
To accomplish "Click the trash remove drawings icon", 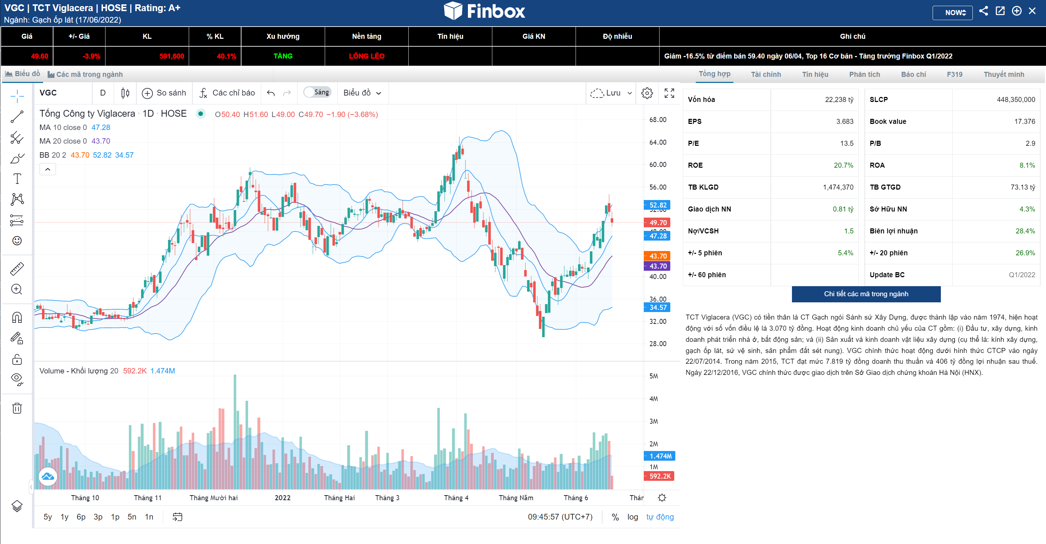I will click(17, 408).
